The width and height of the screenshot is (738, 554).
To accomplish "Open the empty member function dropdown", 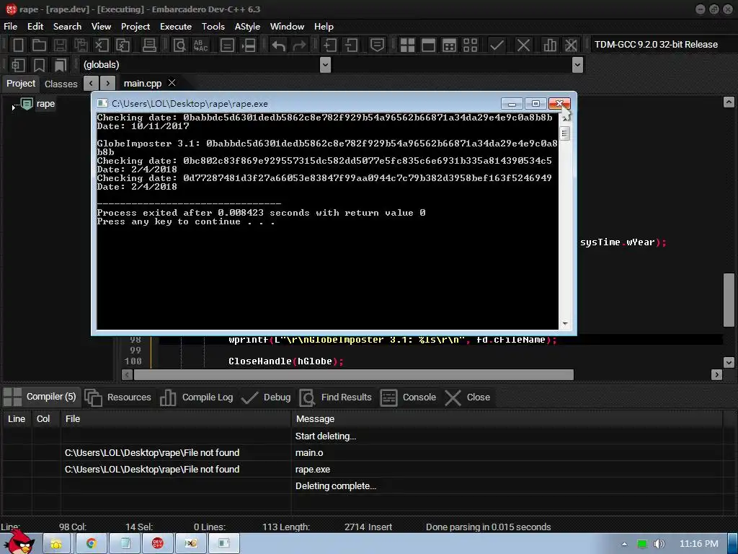I will (x=577, y=65).
